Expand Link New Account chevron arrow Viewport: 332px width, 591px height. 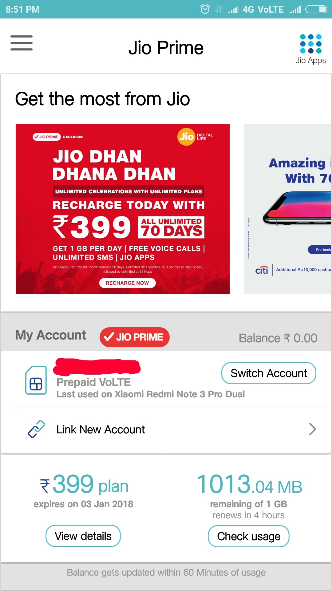(313, 429)
